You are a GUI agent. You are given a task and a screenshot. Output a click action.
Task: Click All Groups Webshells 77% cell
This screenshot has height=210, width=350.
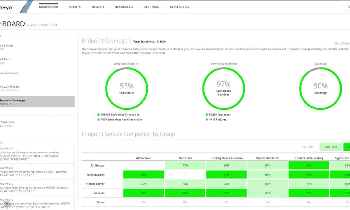(185, 165)
